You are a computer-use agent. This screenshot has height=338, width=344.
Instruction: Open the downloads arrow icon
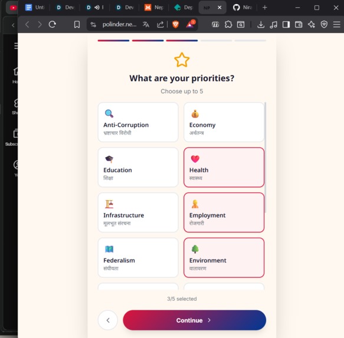(261, 24)
